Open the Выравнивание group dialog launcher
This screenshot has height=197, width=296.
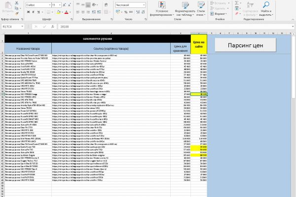tap(111, 19)
